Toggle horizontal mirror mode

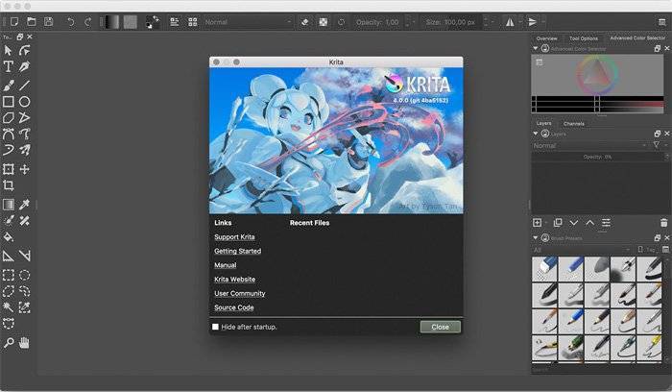coord(510,22)
